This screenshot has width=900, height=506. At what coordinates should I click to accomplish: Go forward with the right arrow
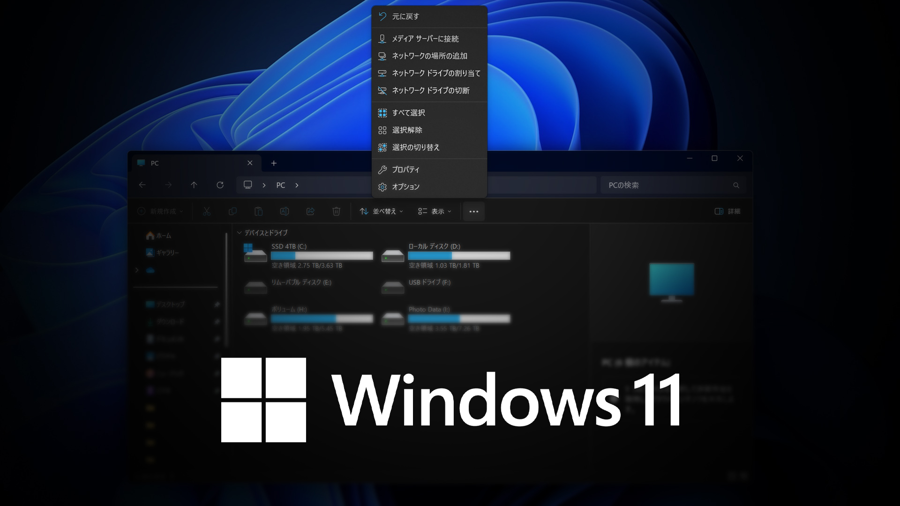(168, 185)
